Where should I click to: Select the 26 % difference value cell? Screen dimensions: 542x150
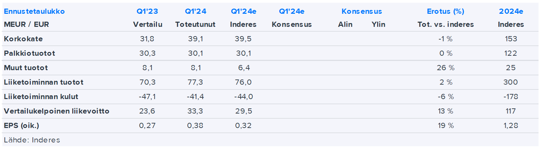tap(445, 68)
